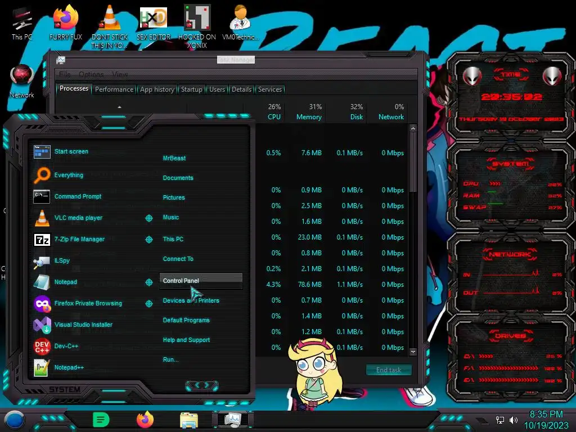
Task: Click the volume speaker tray icon
Action: [x=514, y=420]
